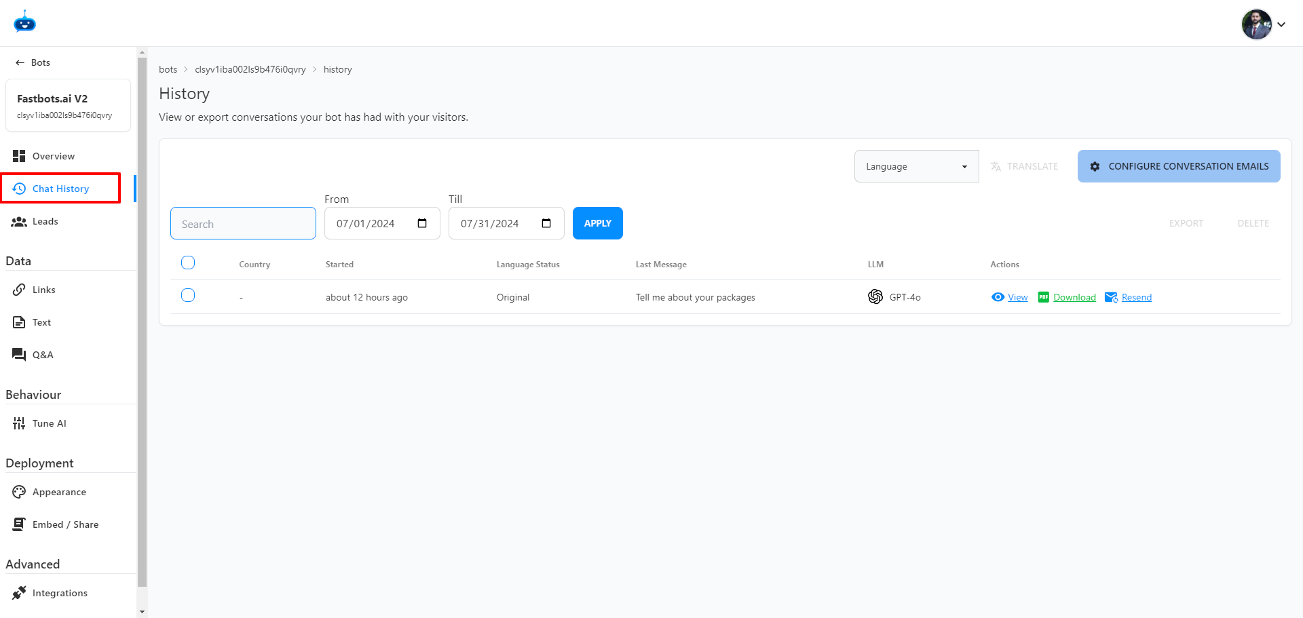Open the Overview dashboard icon
1303x618 pixels.
(19, 156)
